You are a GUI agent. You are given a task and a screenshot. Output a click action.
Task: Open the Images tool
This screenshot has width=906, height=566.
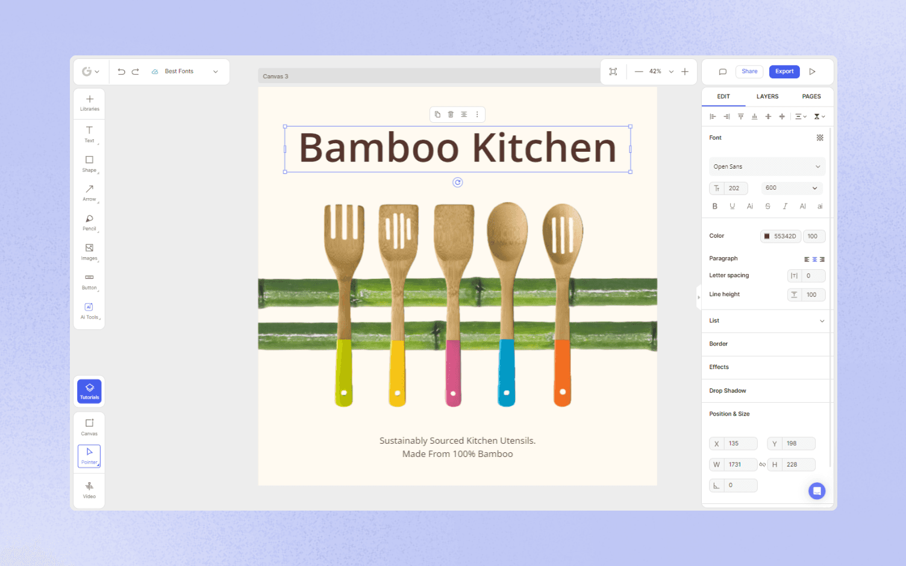coord(89,252)
